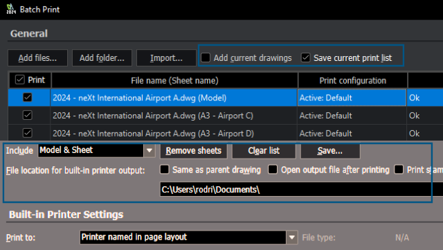Expand the Print to dropdown arrow
This screenshot has width=443, height=250.
click(x=292, y=238)
